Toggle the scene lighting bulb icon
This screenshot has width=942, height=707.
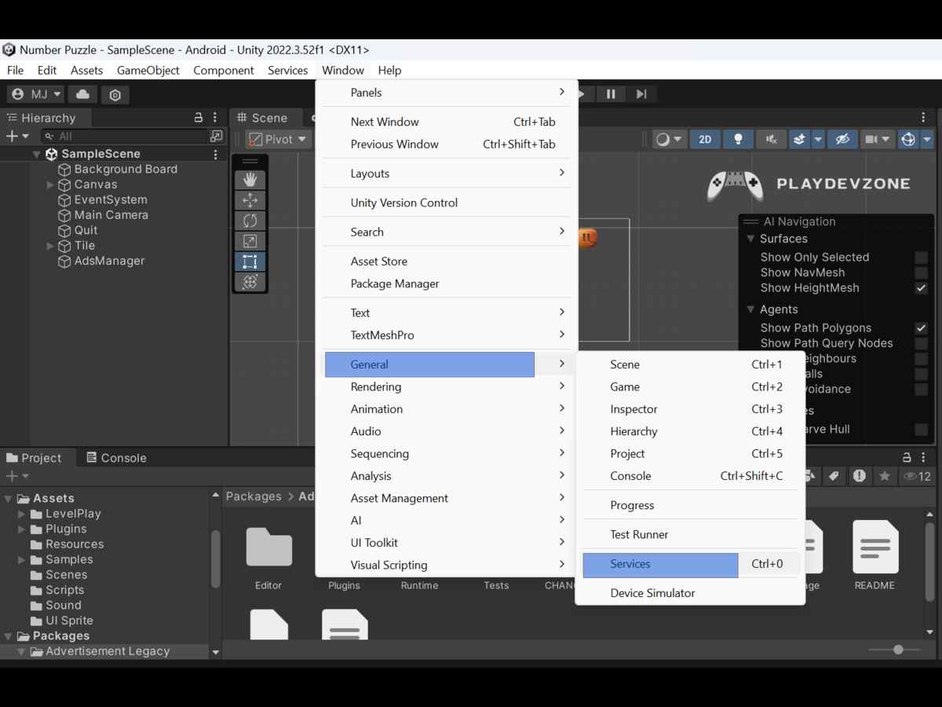point(738,139)
